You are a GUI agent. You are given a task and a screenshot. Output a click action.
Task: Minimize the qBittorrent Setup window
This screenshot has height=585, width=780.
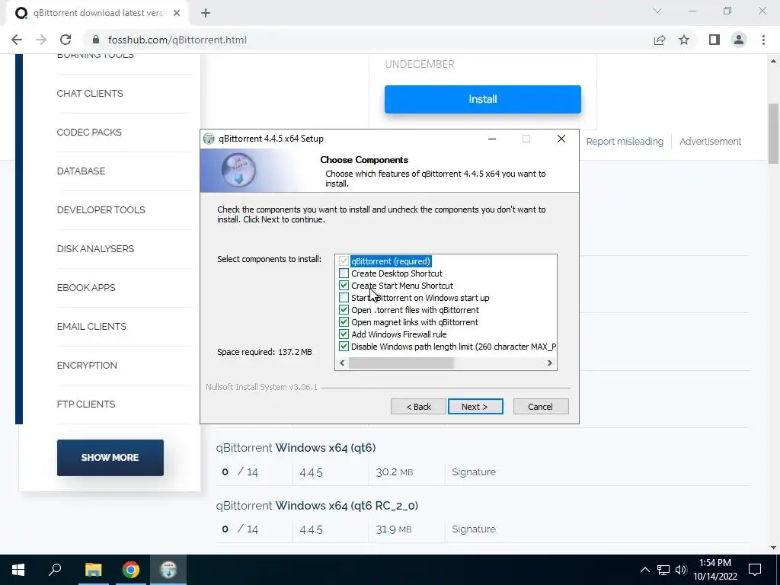coord(492,139)
